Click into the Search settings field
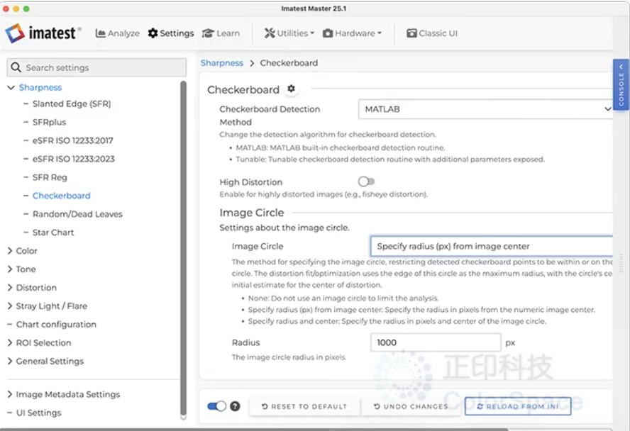 96,67
